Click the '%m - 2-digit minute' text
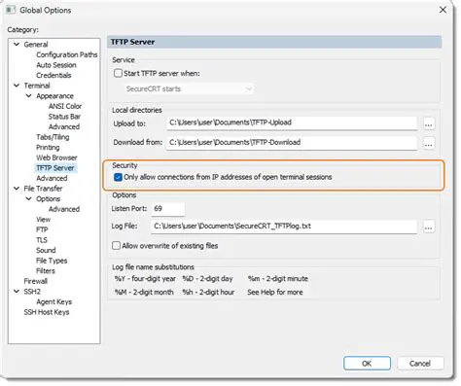The image size is (461, 386). click(278, 279)
